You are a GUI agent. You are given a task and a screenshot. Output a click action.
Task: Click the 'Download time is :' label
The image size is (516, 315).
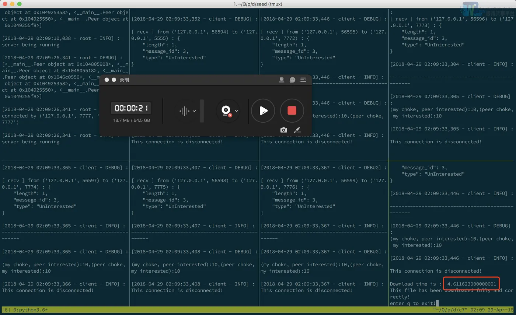(x=415, y=284)
